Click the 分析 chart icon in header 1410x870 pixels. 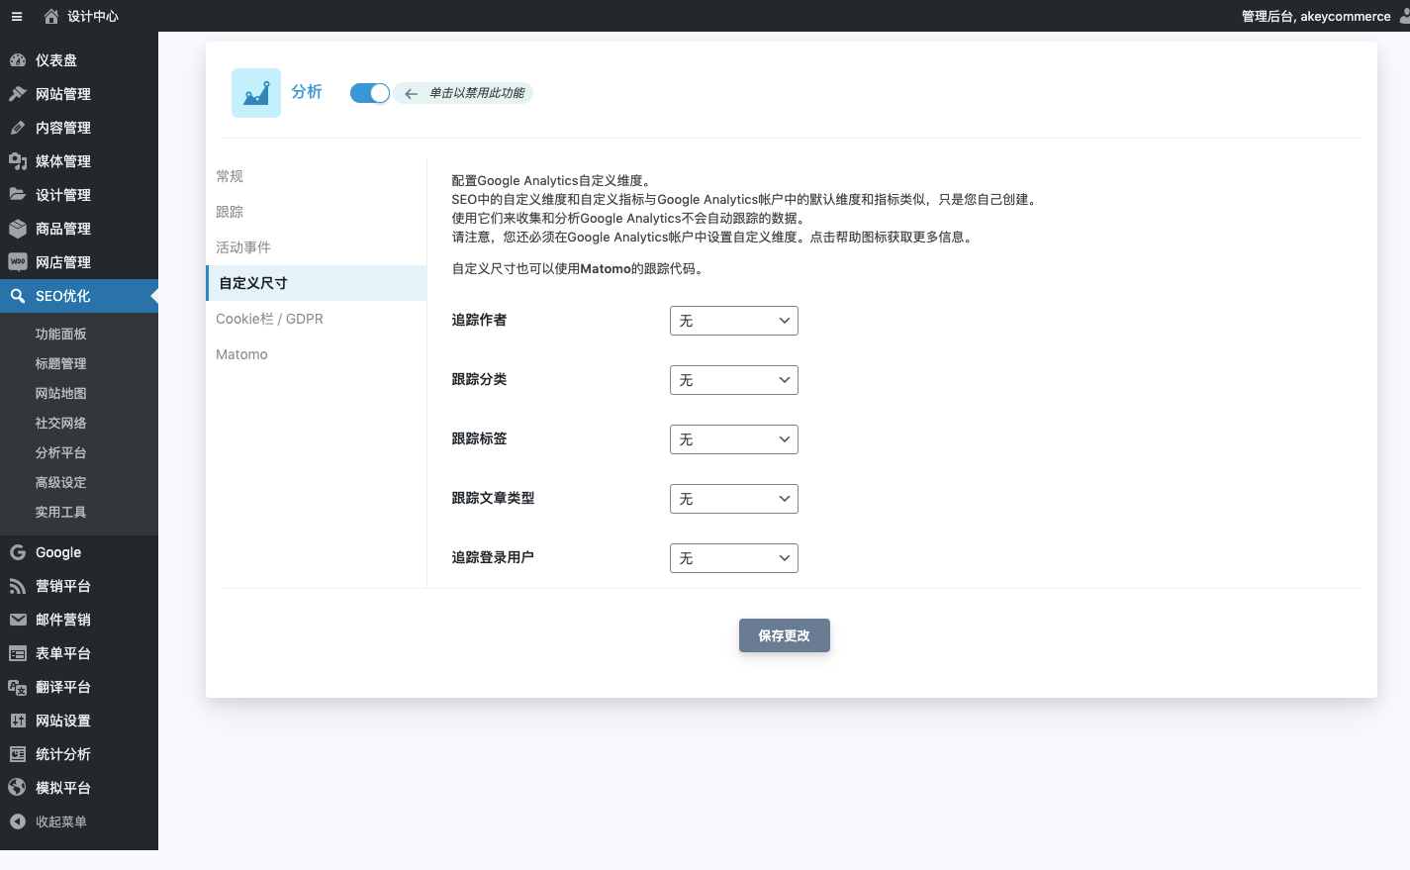[x=256, y=93]
